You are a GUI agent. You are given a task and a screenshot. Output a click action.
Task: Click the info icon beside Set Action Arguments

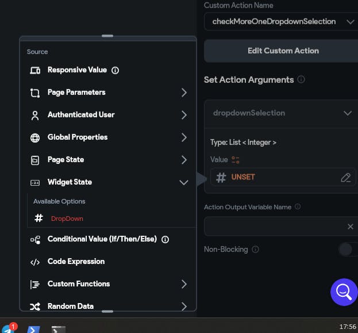pyautogui.click(x=301, y=80)
